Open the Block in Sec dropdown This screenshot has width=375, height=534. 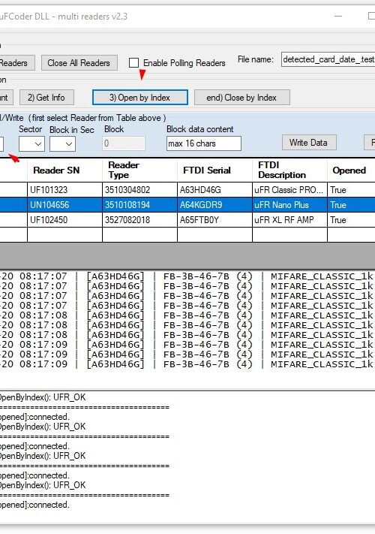(x=62, y=143)
